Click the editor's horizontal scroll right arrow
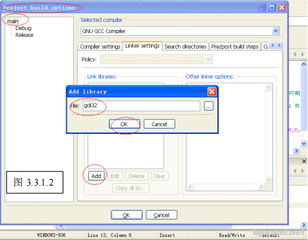This screenshot has width=308, height=240. tap(296, 151)
